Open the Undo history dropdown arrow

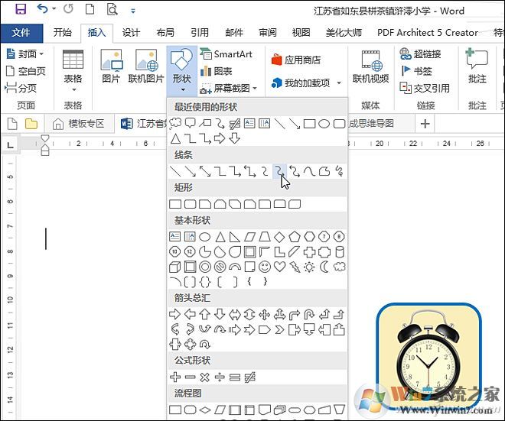(54, 9)
